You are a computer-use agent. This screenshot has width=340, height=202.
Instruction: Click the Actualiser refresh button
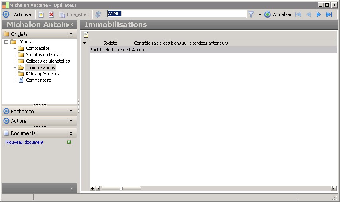tap(278, 14)
